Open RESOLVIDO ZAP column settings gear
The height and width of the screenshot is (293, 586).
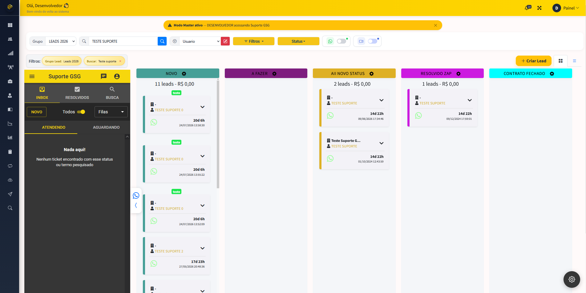[459, 74]
